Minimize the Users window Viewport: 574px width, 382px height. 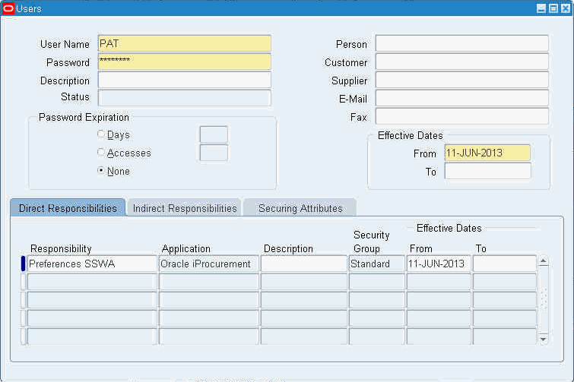pyautogui.click(x=541, y=8)
